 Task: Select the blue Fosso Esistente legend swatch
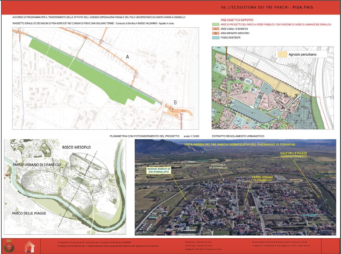click(215, 38)
